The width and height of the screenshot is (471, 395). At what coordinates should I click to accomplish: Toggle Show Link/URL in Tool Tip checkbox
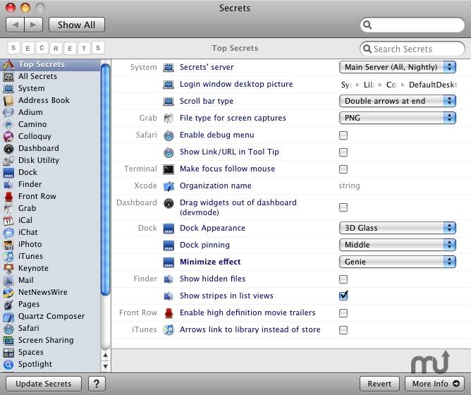[343, 152]
